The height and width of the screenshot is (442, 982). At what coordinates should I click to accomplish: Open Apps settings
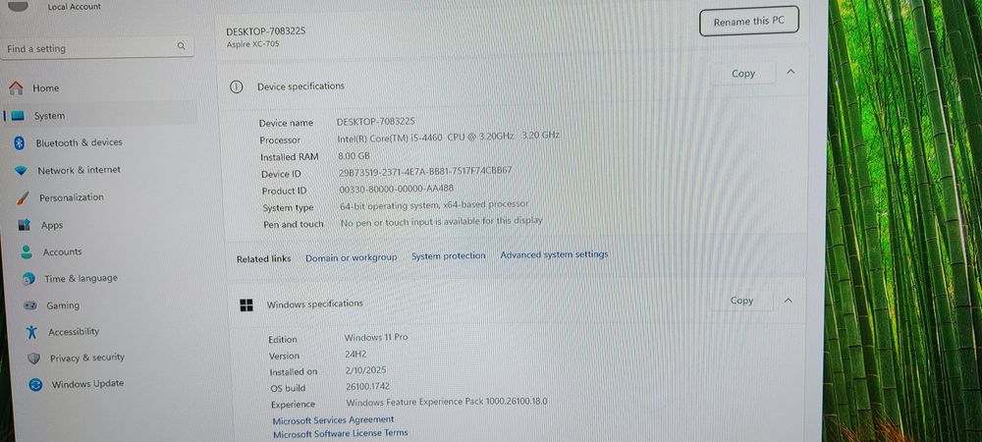pos(52,225)
